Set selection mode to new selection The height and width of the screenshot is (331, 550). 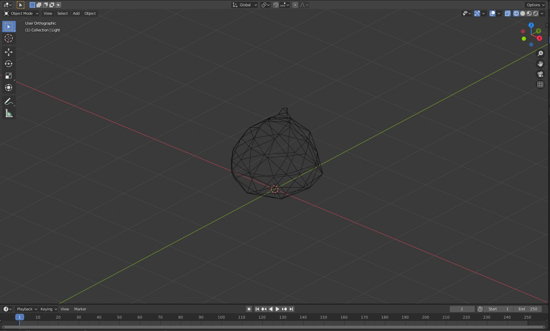[x=32, y=5]
